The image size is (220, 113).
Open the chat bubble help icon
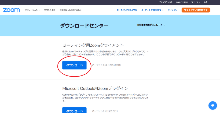click(212, 106)
